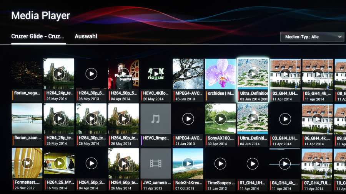
Task: Open the Medien-Typ : Alle dropdown
Action: coord(312,37)
